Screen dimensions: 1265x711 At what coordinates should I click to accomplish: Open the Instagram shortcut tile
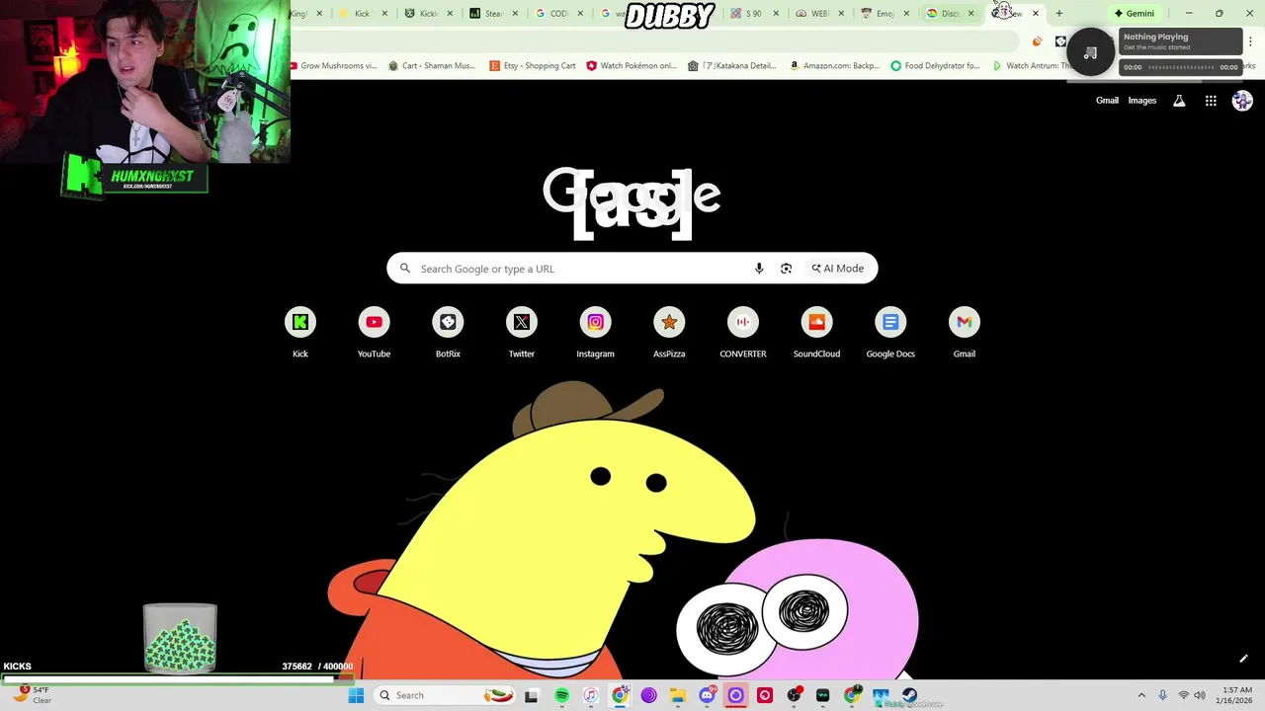click(595, 333)
